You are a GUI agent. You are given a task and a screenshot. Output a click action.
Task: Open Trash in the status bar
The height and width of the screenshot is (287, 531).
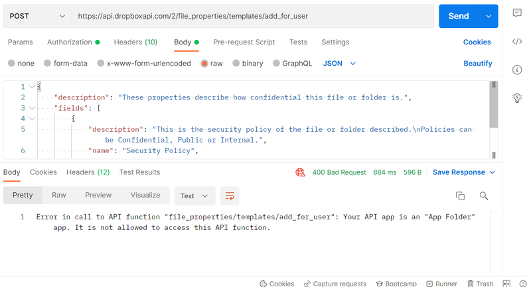point(480,284)
